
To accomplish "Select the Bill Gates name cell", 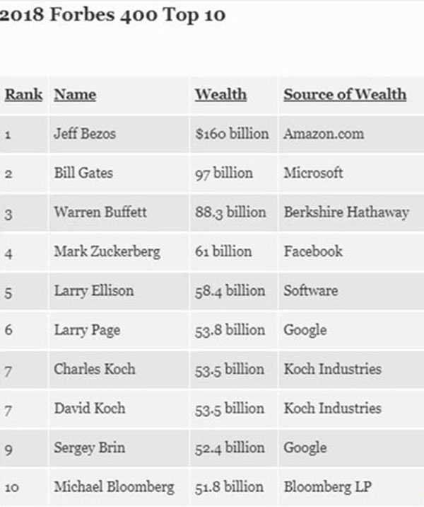I will click(83, 173).
